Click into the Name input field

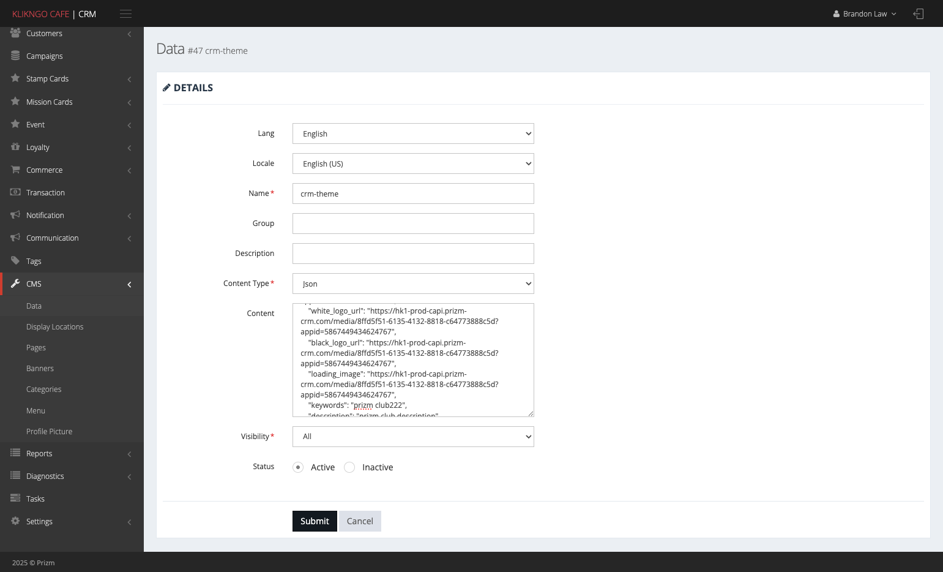point(413,194)
